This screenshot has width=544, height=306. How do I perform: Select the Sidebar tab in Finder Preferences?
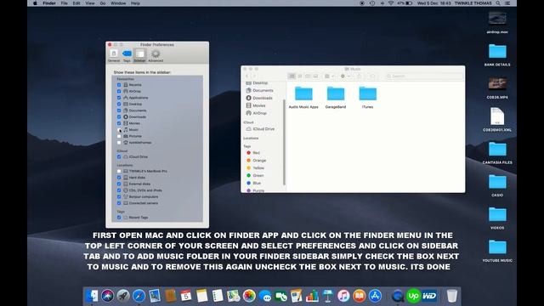pos(139,55)
